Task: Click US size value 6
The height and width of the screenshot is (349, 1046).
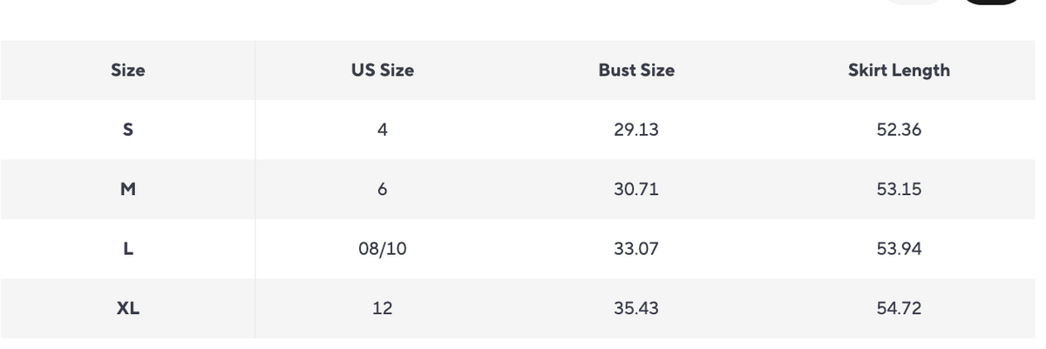Action: click(x=383, y=190)
